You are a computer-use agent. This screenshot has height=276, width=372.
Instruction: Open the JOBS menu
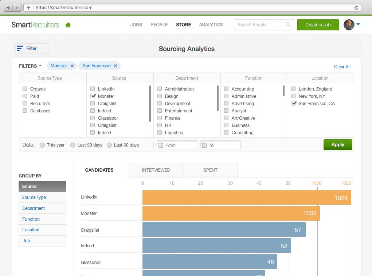(136, 25)
